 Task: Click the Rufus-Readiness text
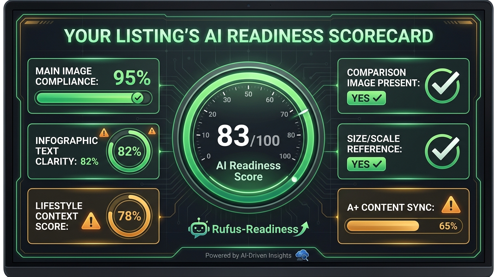(x=255, y=229)
